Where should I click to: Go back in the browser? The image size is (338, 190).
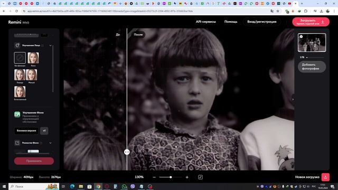tap(4, 11)
